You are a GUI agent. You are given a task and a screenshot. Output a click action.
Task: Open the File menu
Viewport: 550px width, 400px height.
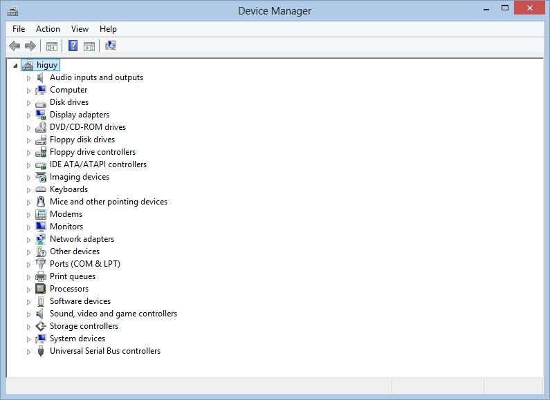[x=19, y=29]
